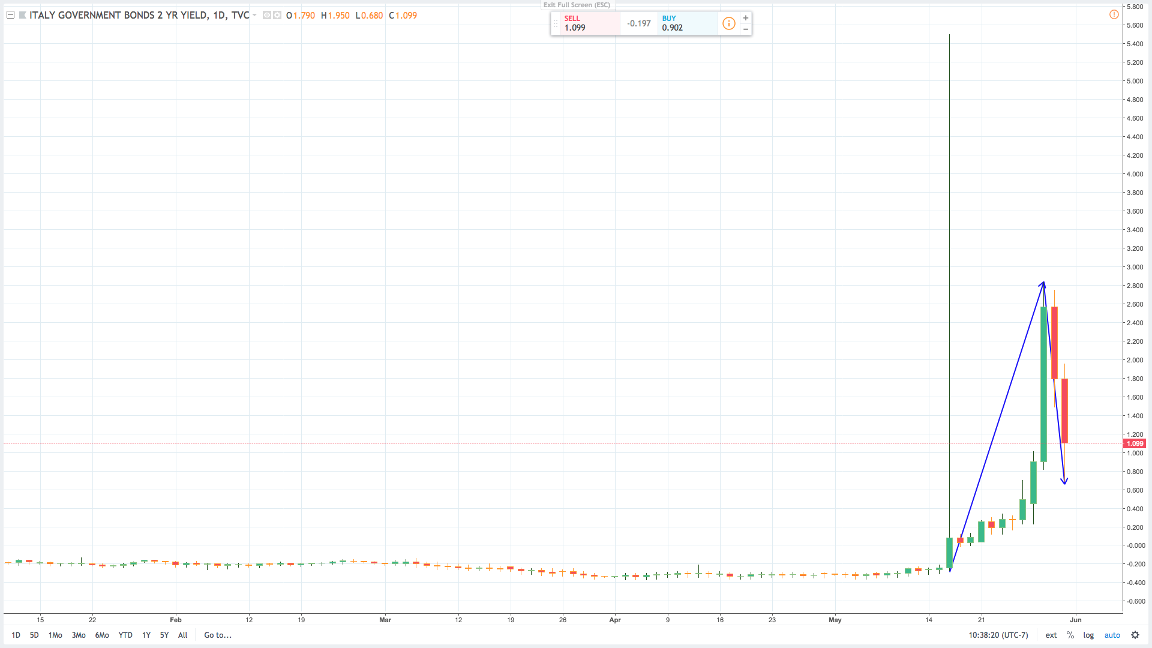Open the orange info icon in trading panel
The width and height of the screenshot is (1152, 648).
(x=728, y=23)
